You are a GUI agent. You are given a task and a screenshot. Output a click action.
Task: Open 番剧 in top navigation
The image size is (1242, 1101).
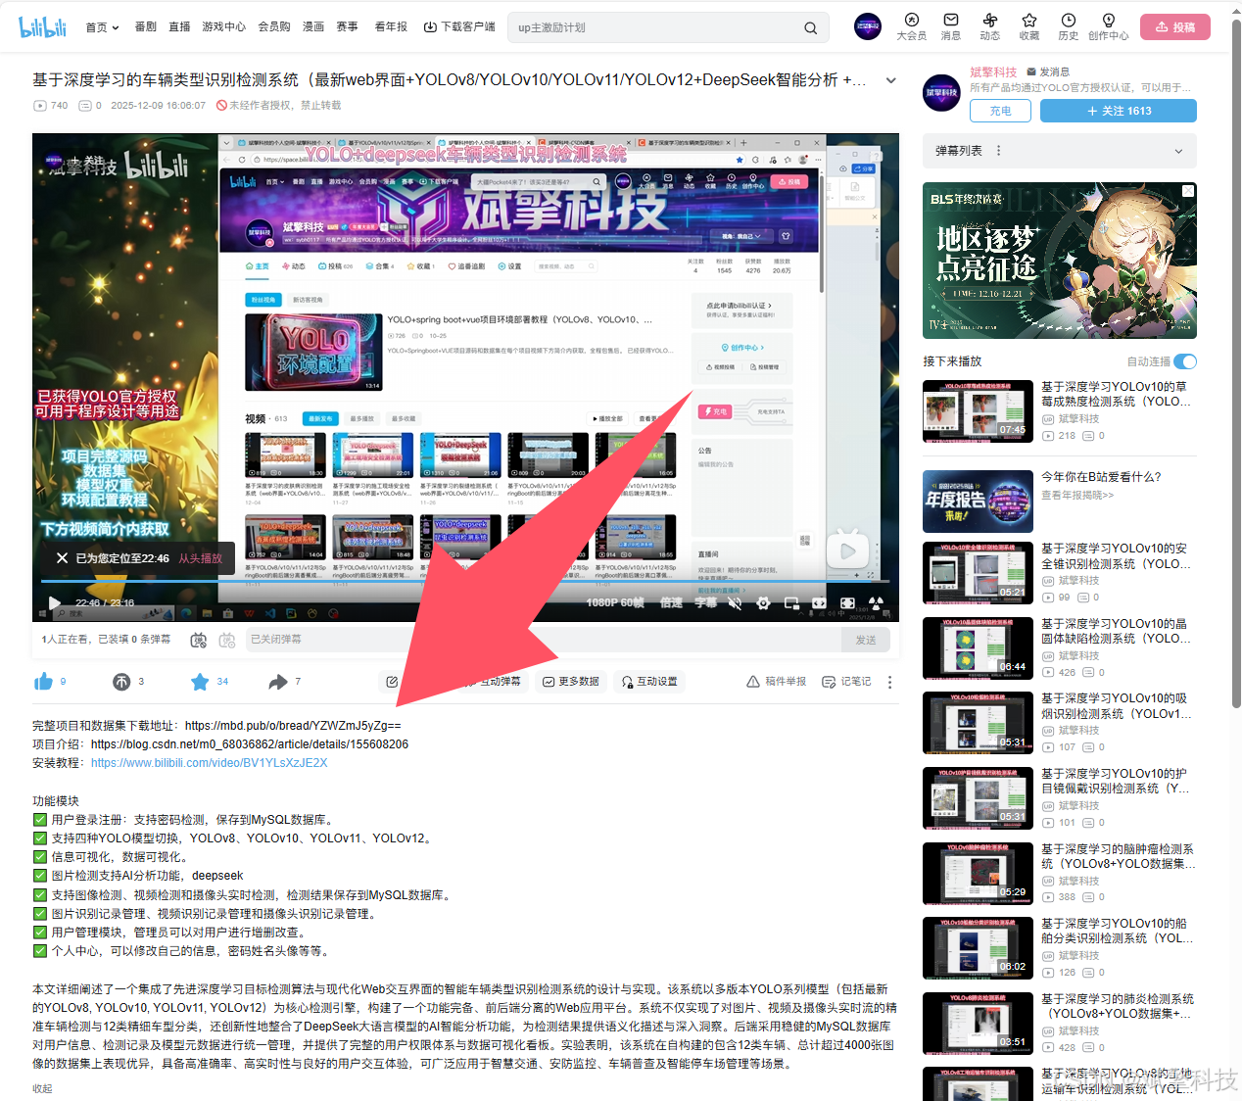pyautogui.click(x=145, y=27)
